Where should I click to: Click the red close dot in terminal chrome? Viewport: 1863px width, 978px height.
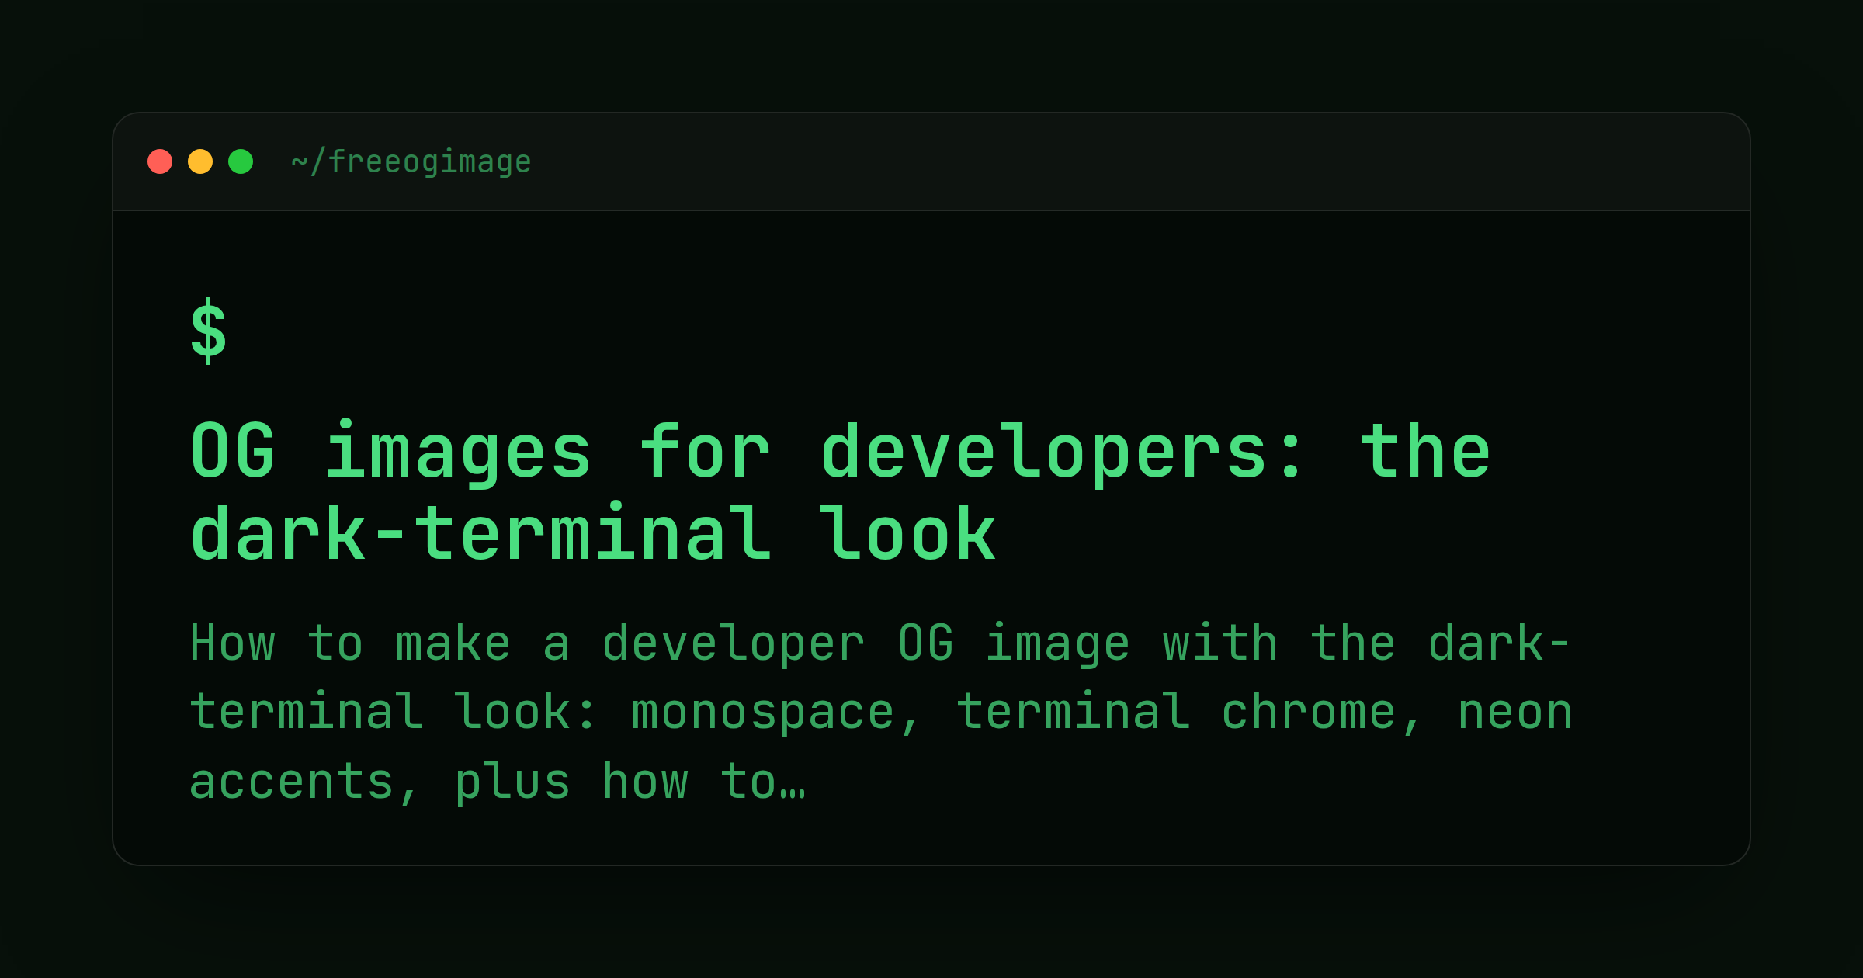click(x=160, y=161)
